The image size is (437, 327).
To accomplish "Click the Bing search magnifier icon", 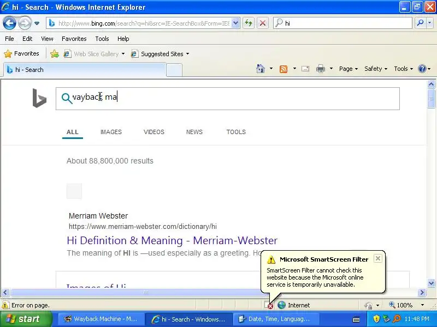I will coord(67,98).
